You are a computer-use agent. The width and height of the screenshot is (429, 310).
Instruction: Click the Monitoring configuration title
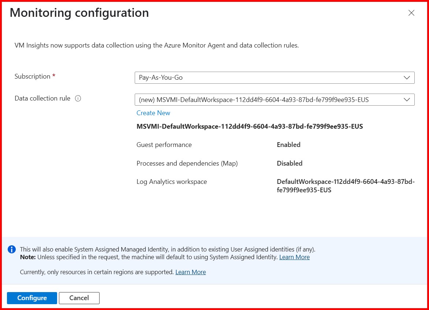coord(79,13)
